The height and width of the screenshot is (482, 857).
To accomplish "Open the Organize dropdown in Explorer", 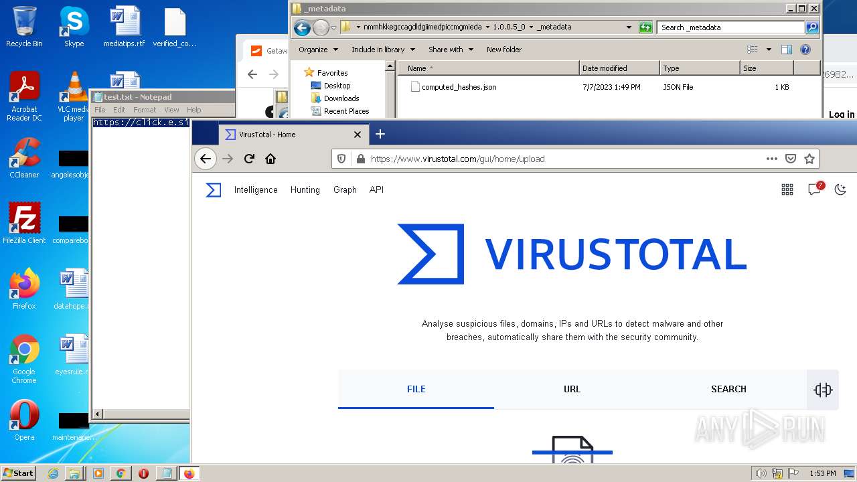I will 318,50.
